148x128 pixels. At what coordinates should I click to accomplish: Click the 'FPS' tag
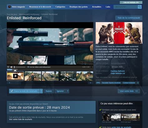[x=98, y=83]
